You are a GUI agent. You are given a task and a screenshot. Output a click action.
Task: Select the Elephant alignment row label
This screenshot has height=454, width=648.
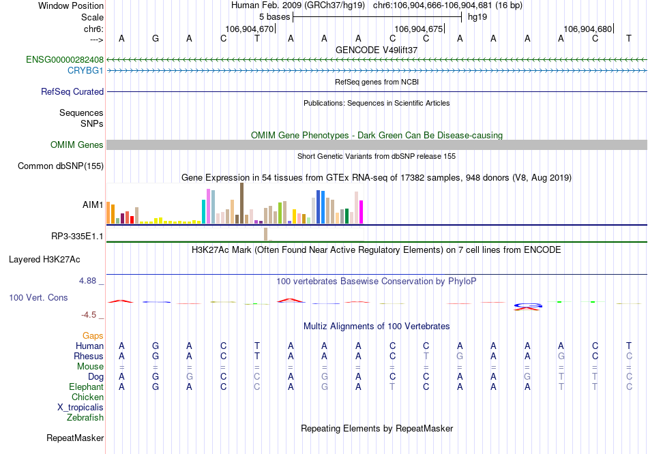coord(87,387)
